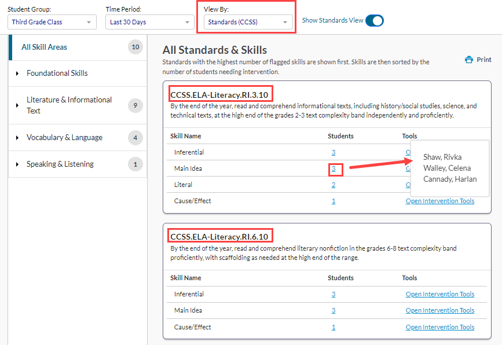Click student count for RI.3.10 Literal
502x345 pixels.
[334, 185]
